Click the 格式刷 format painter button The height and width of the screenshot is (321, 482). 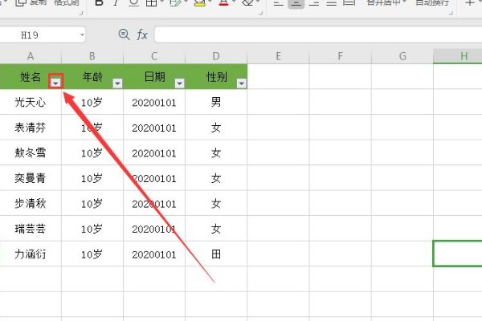(x=67, y=2)
